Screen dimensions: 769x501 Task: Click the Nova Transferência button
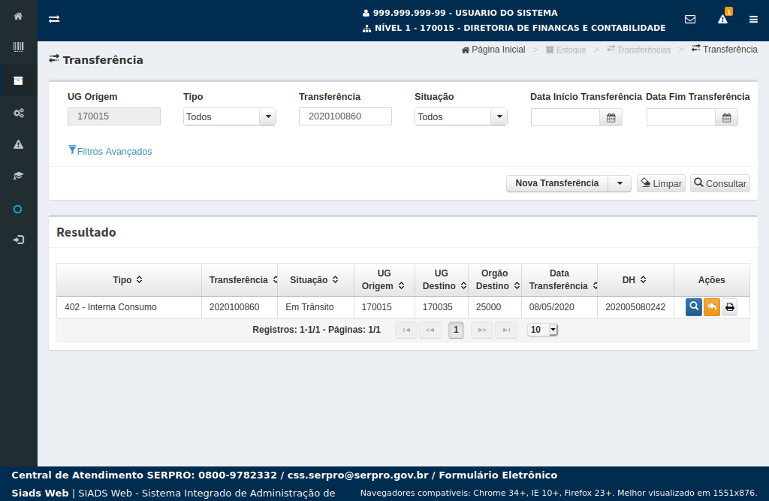click(x=557, y=183)
